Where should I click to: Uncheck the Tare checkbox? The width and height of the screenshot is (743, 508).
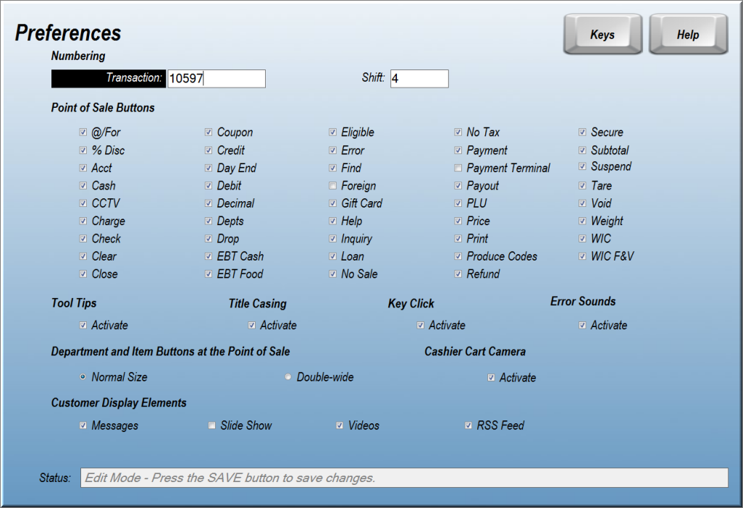click(x=582, y=185)
